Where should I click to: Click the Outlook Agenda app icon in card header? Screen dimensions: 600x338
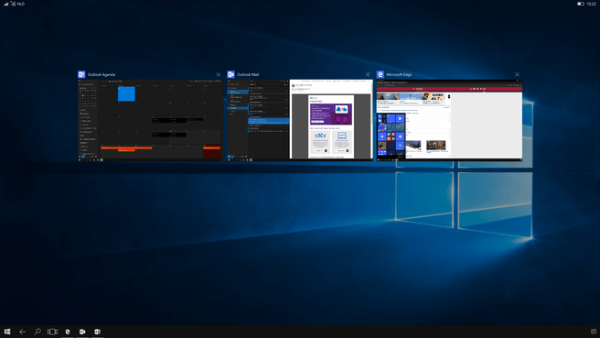click(81, 75)
